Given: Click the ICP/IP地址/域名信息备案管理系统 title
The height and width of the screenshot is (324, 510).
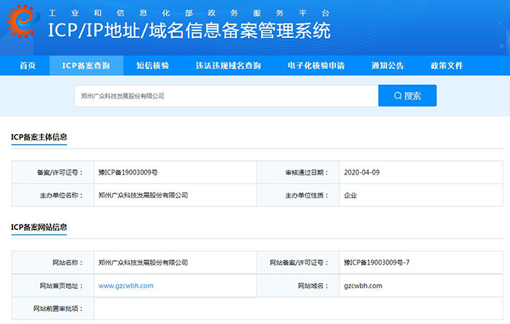Looking at the screenshot, I should [189, 32].
